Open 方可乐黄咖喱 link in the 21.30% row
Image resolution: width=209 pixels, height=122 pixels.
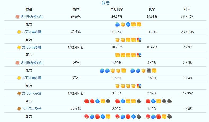tap(32, 32)
